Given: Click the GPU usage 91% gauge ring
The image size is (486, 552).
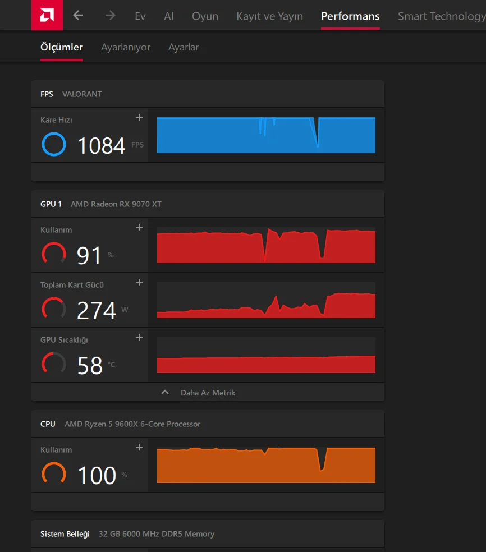Looking at the screenshot, I should (53, 254).
